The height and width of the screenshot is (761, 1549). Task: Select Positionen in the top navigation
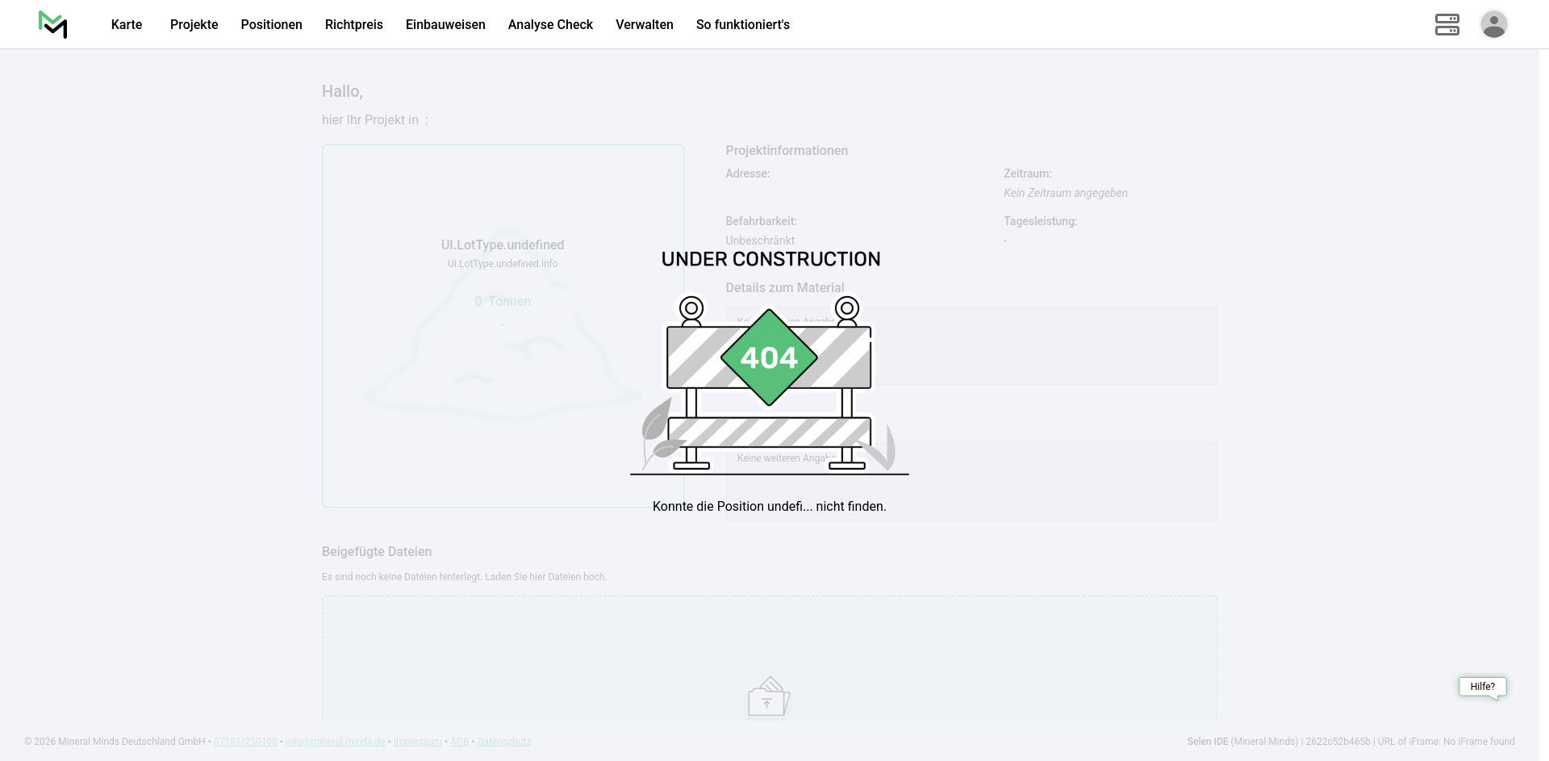271,24
